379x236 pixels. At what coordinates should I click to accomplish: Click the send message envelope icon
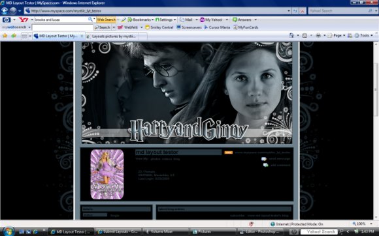click(x=264, y=159)
